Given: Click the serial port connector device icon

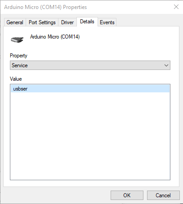Looking at the screenshot, I should [x=17, y=39].
